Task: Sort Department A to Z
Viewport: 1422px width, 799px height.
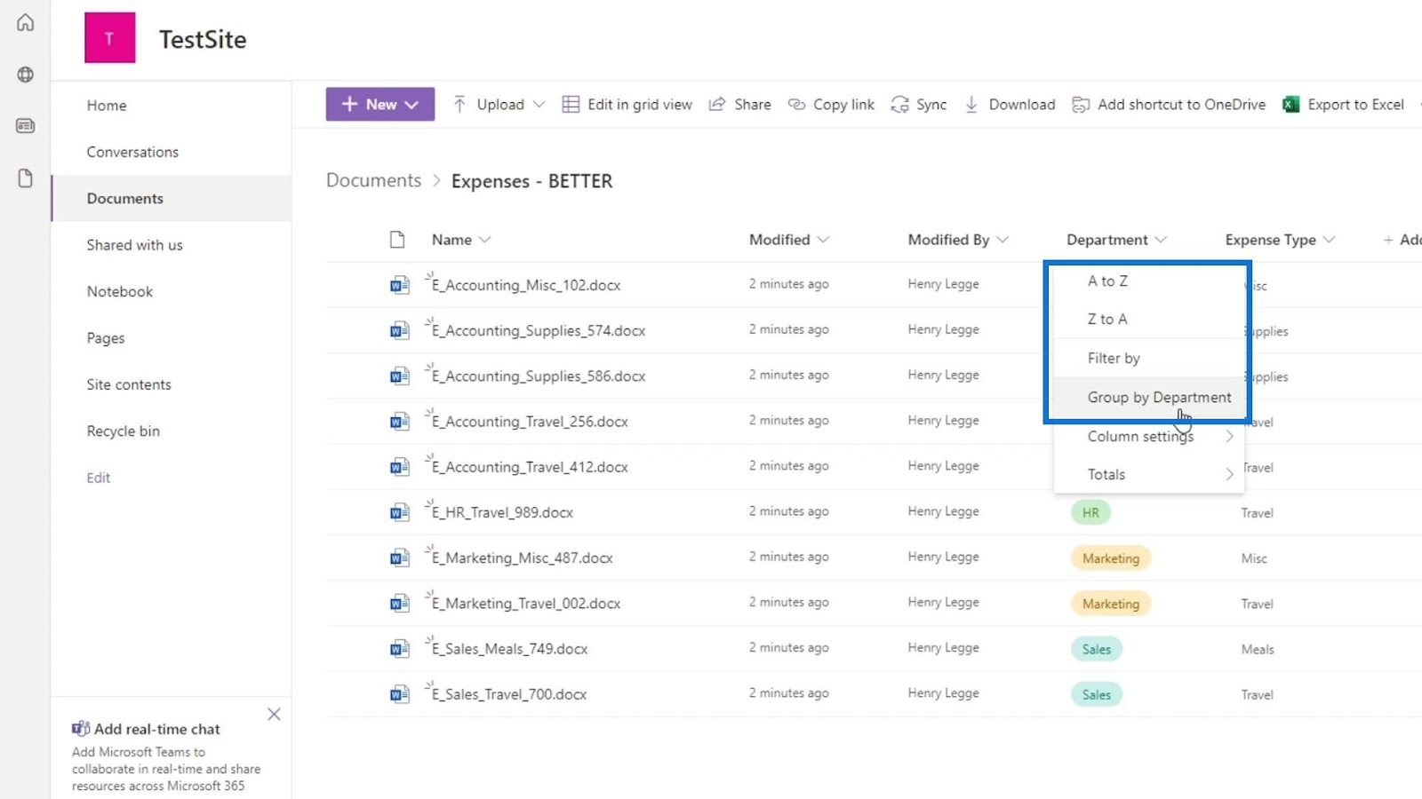Action: coord(1149,281)
